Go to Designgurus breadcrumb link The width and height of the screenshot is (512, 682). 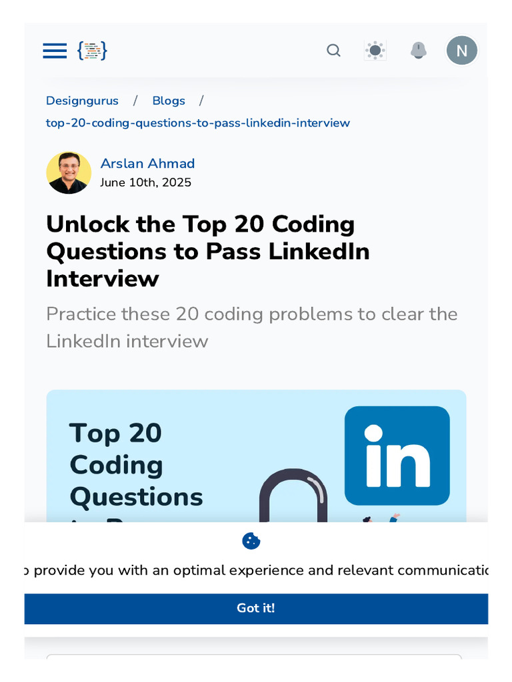82,101
